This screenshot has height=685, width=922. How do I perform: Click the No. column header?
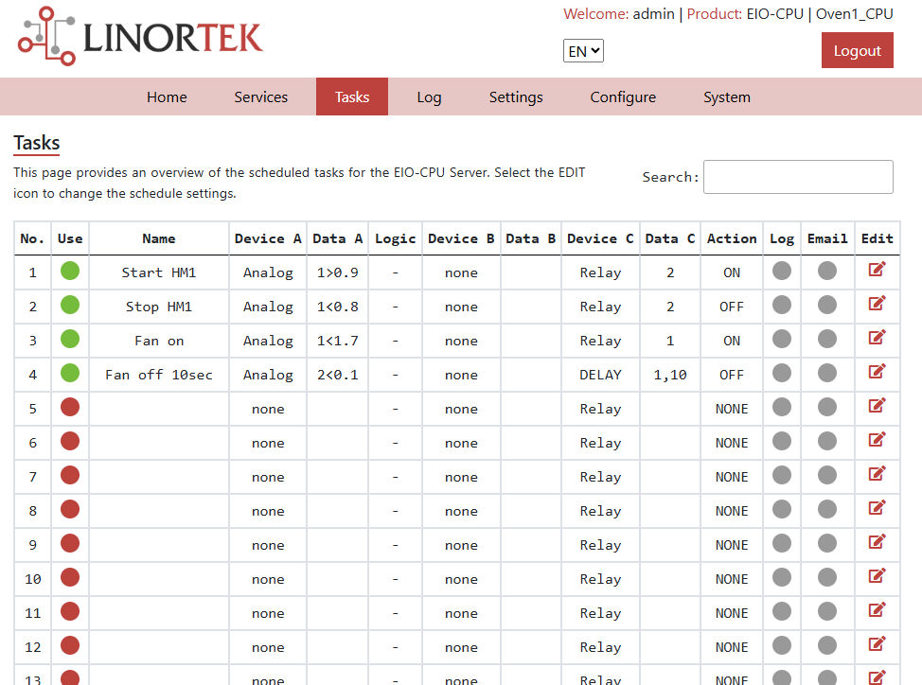click(x=33, y=238)
